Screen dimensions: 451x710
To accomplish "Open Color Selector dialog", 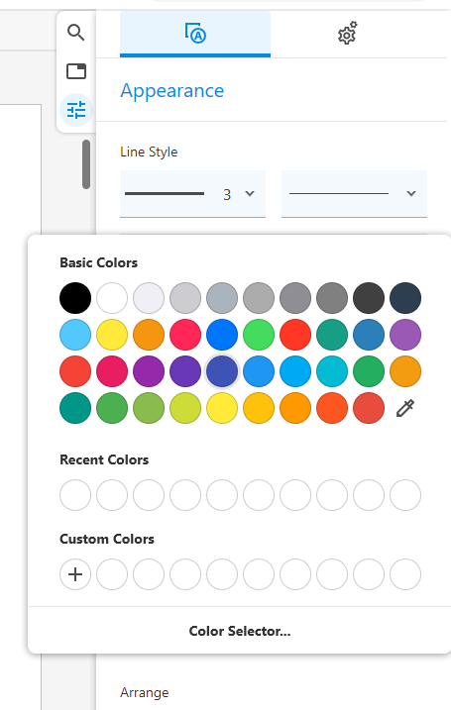I will pos(239,631).
